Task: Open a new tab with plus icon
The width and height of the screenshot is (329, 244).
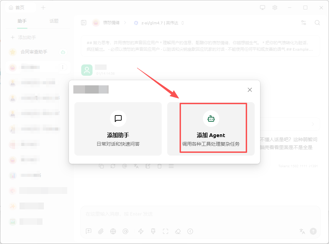Action: 43,8
